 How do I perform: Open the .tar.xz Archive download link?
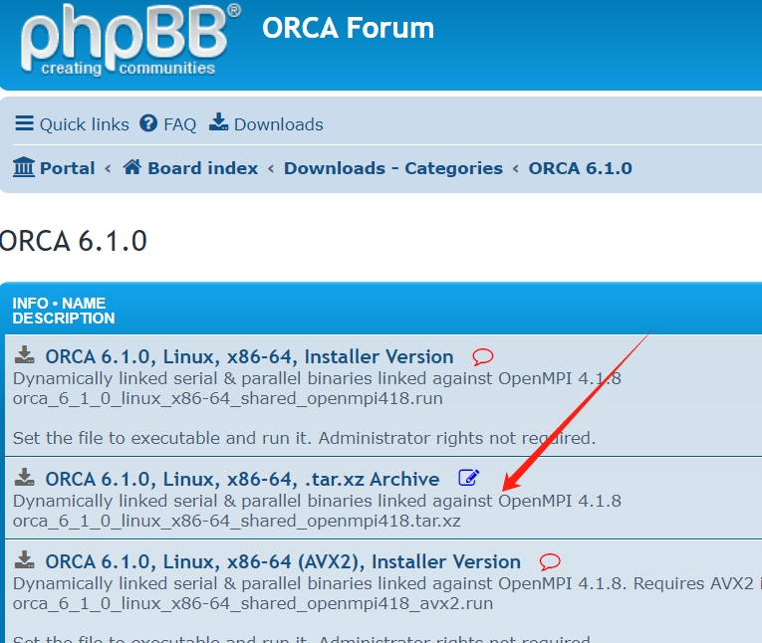[242, 479]
